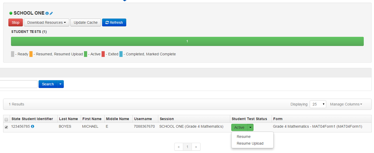Go to the next results page arrow
The image size is (374, 153).
pos(196,147)
